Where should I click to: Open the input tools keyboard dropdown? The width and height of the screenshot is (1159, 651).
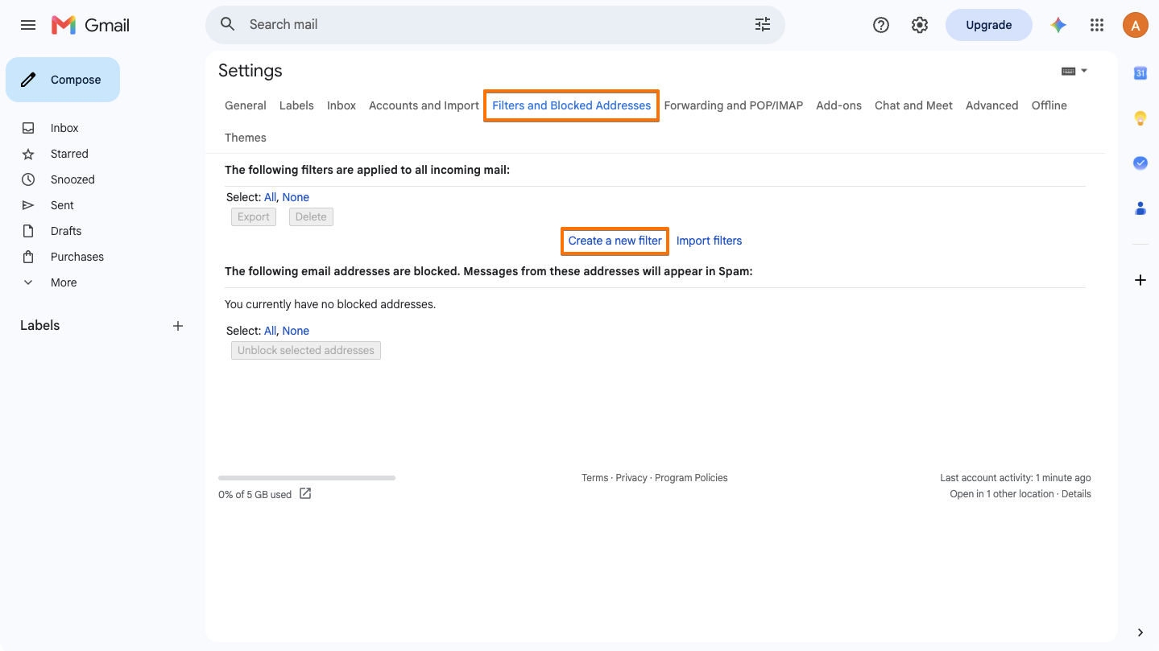[1074, 71]
